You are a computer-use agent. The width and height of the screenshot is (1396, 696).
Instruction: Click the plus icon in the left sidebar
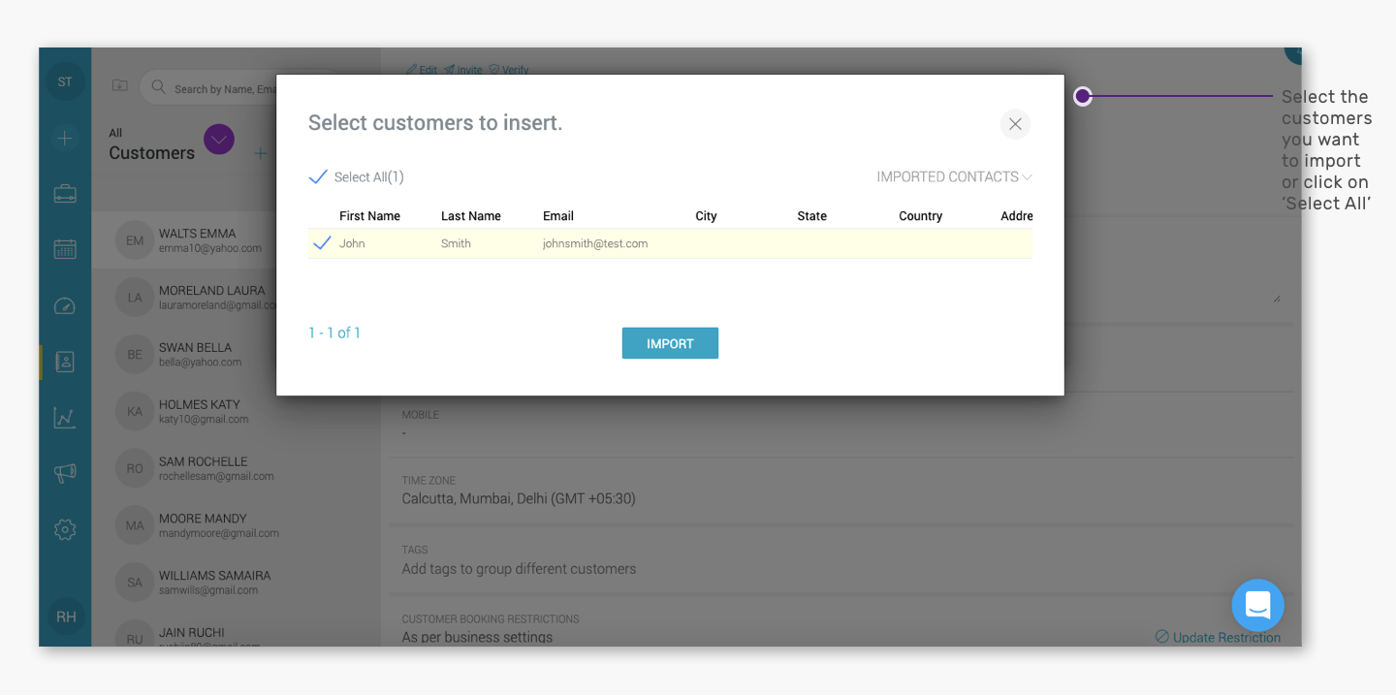point(65,139)
